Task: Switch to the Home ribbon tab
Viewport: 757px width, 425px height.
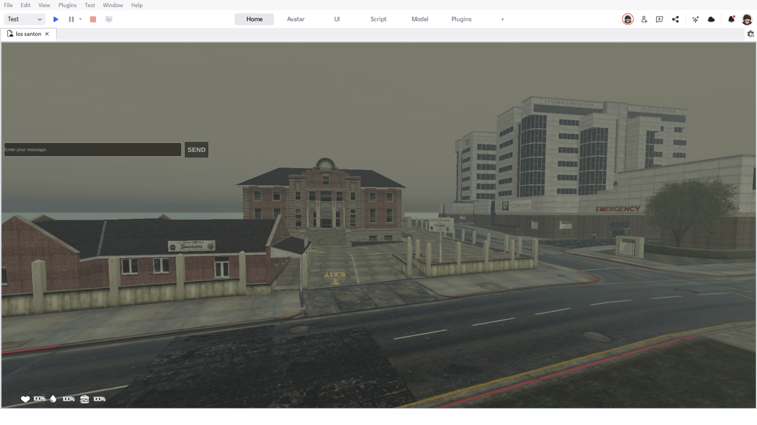Action: point(254,19)
